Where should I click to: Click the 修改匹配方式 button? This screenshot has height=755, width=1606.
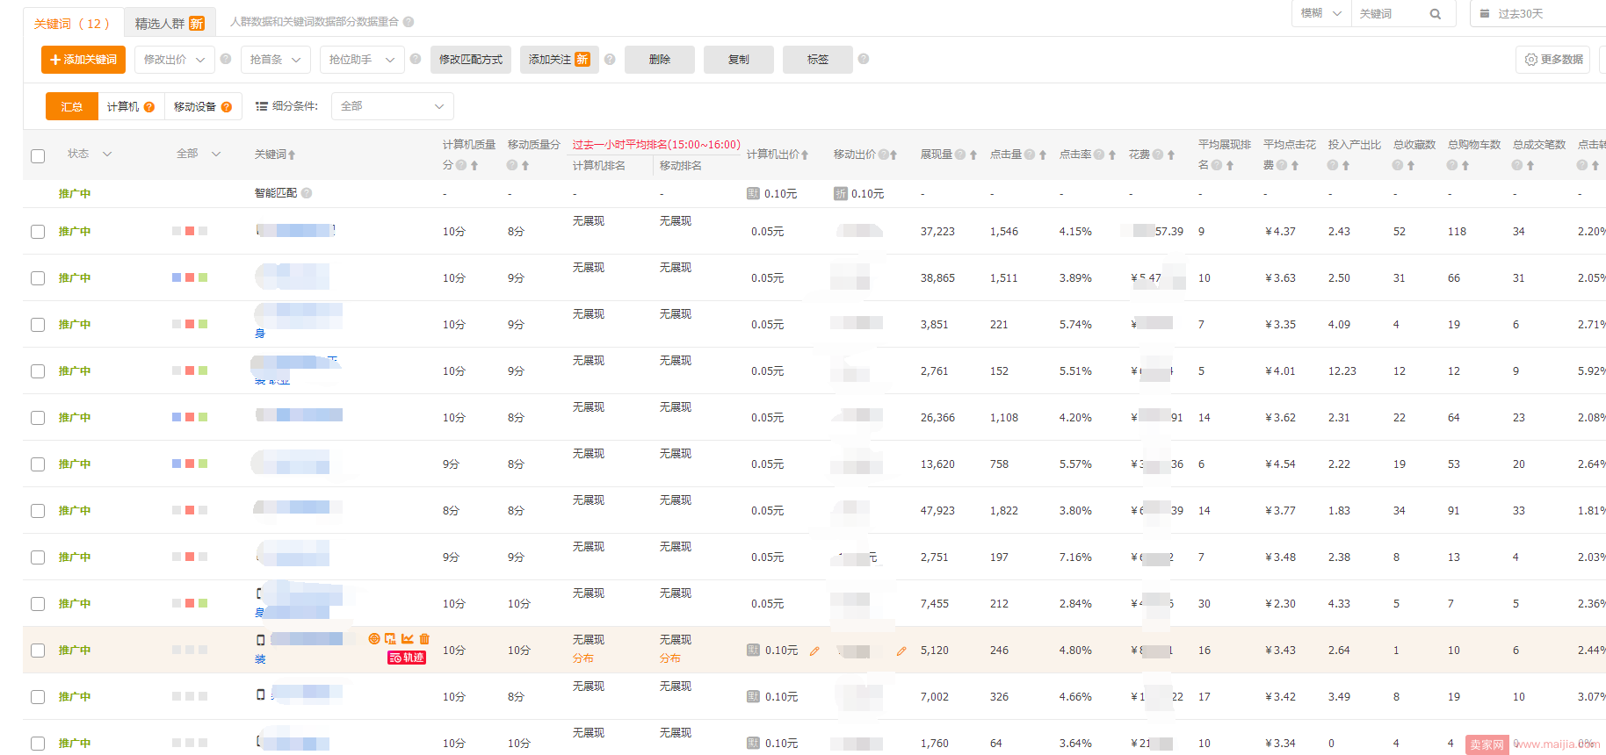[471, 60]
